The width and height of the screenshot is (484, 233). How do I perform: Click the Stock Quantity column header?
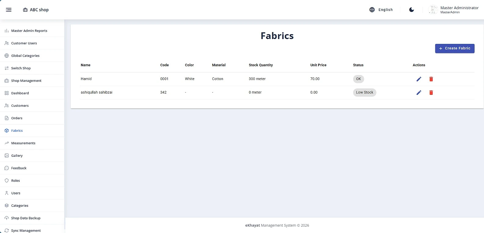click(261, 65)
